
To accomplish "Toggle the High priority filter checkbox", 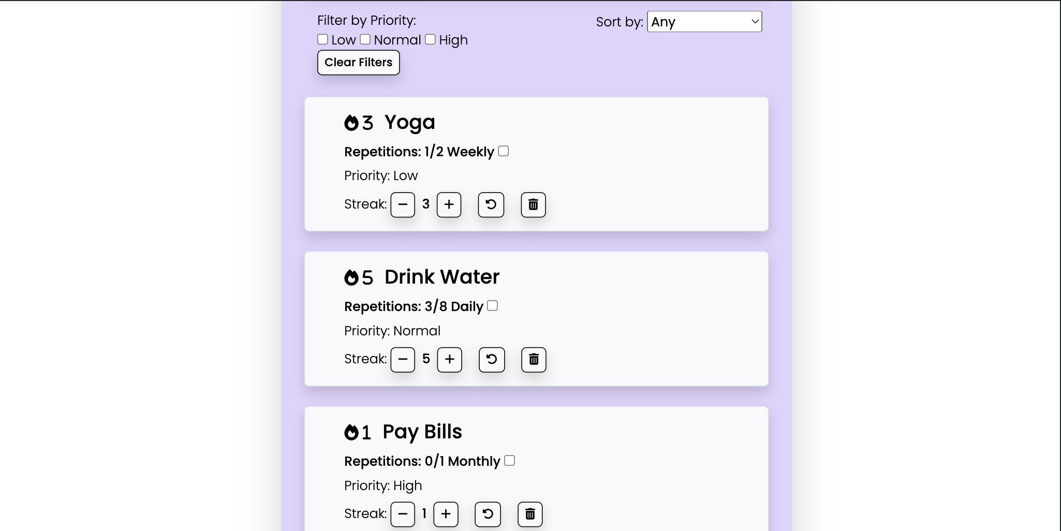I will (431, 39).
